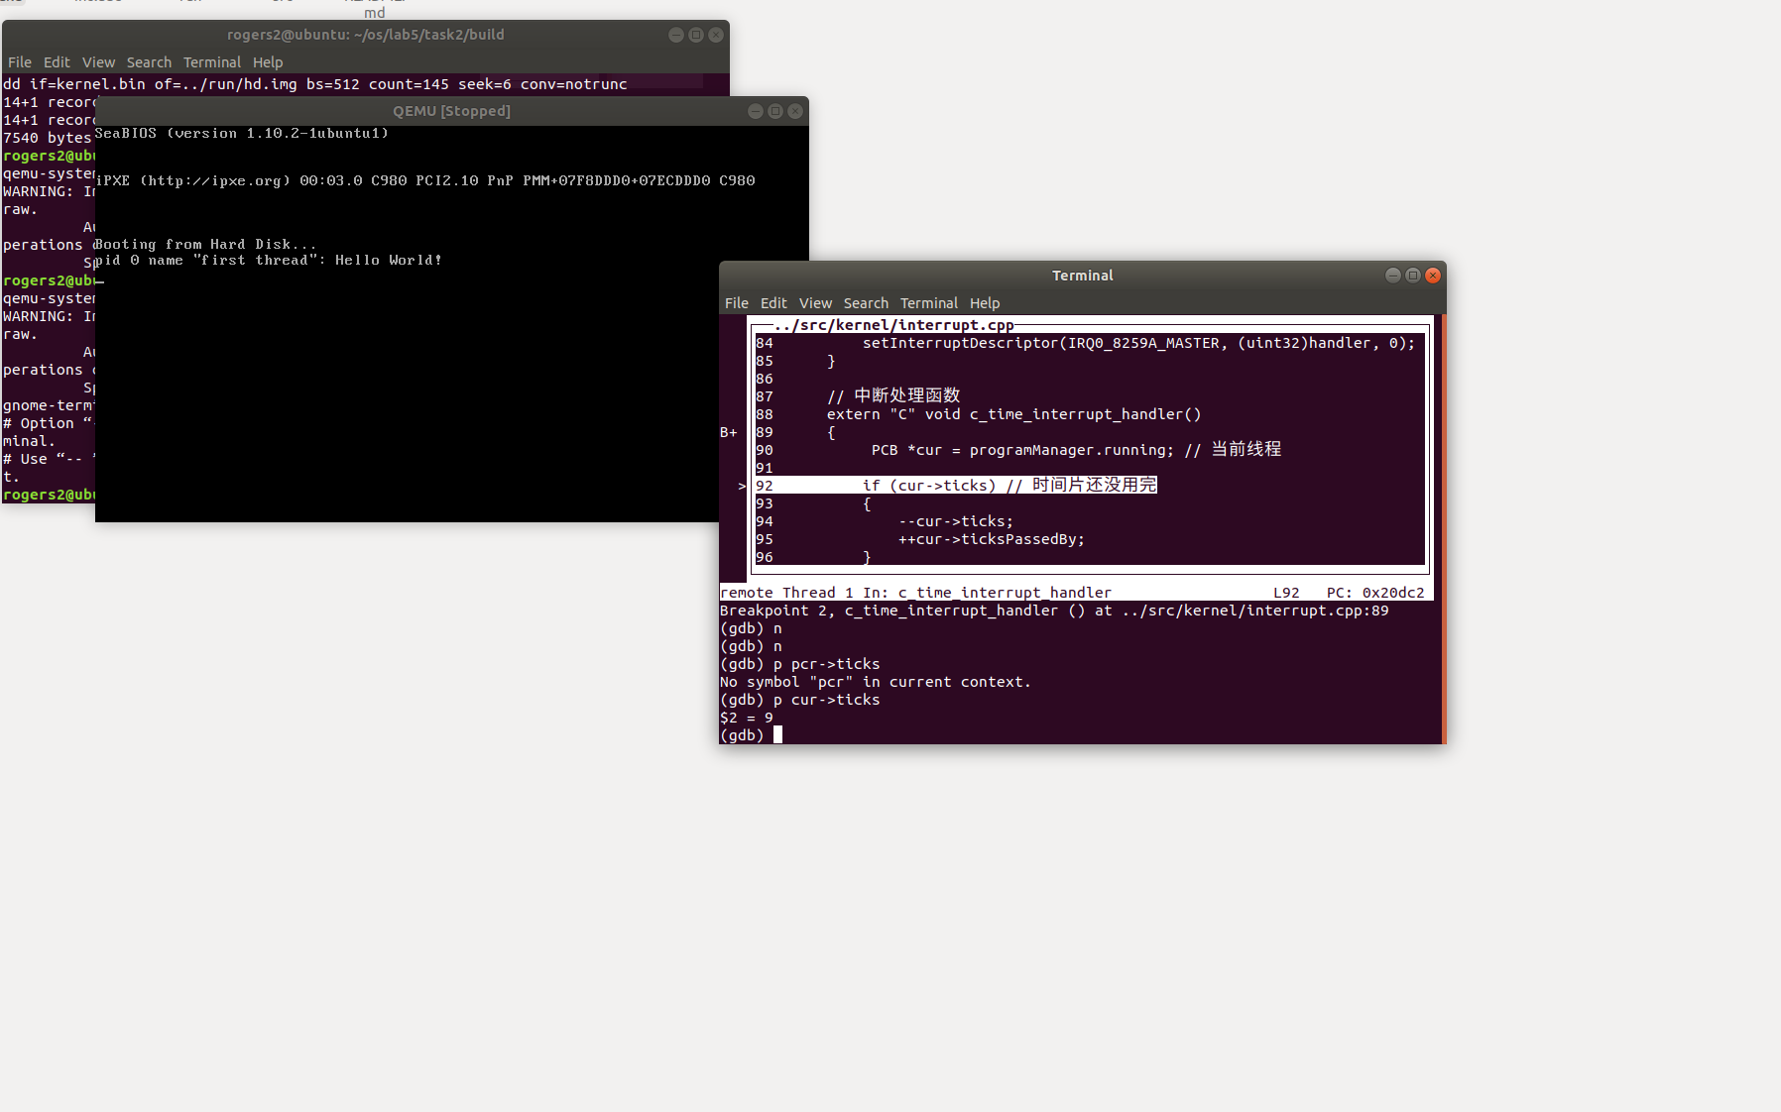Viewport: 1781px width, 1112px height.
Task: Open Search menu in gdb Terminal window
Action: click(866, 303)
